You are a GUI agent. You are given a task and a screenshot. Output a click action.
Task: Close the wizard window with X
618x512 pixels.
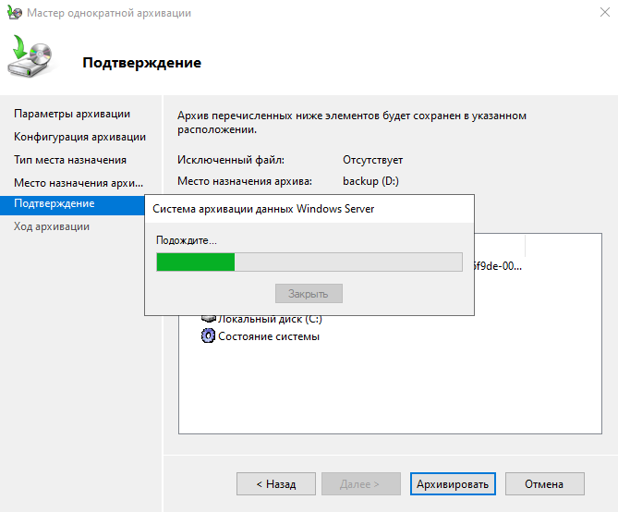point(604,12)
